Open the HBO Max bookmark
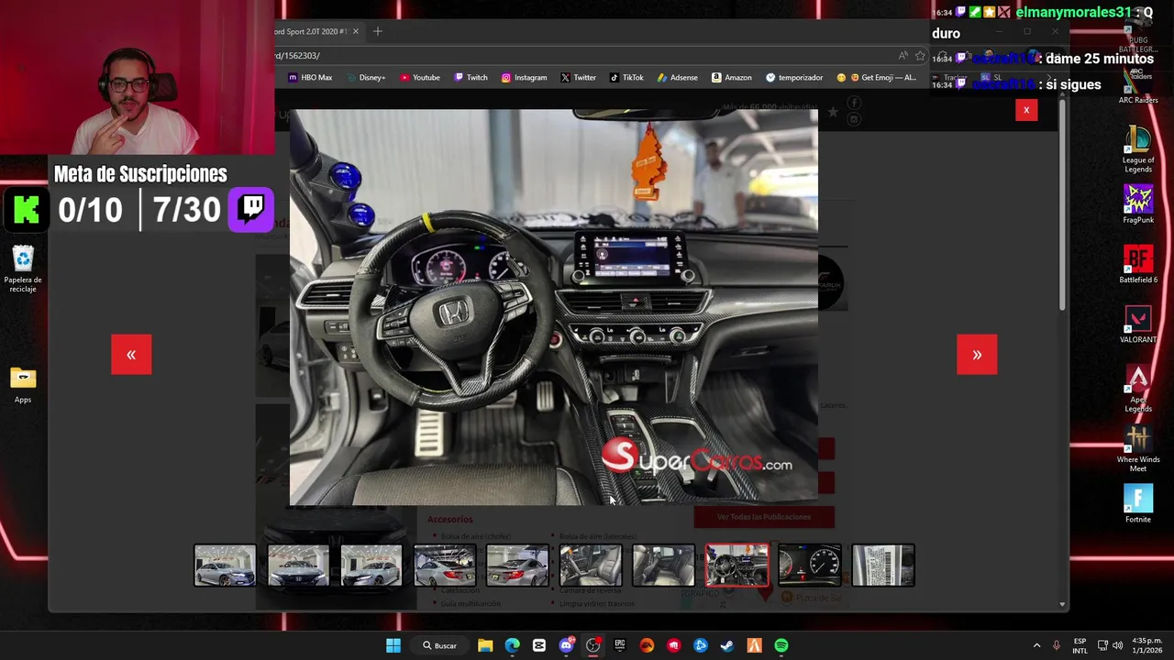This screenshot has height=660, width=1174. click(x=310, y=78)
